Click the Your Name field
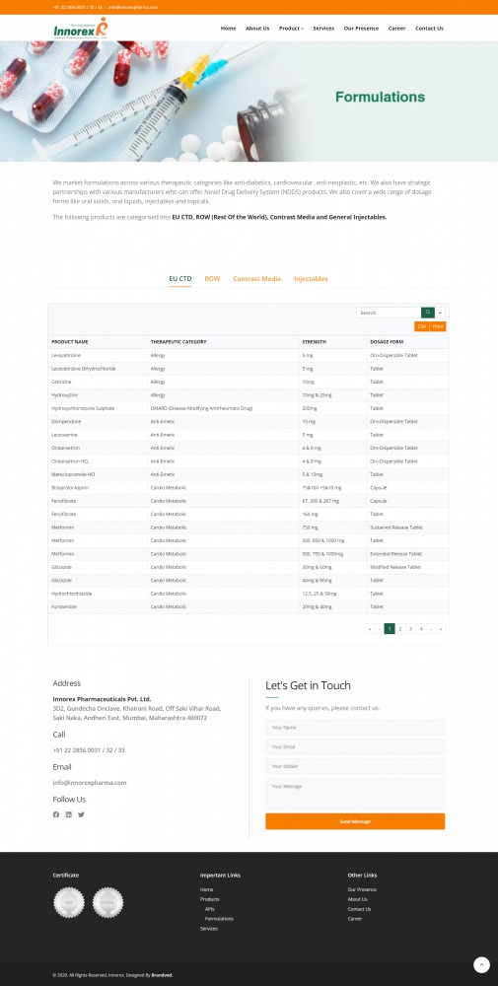The height and width of the screenshot is (986, 498). click(355, 728)
